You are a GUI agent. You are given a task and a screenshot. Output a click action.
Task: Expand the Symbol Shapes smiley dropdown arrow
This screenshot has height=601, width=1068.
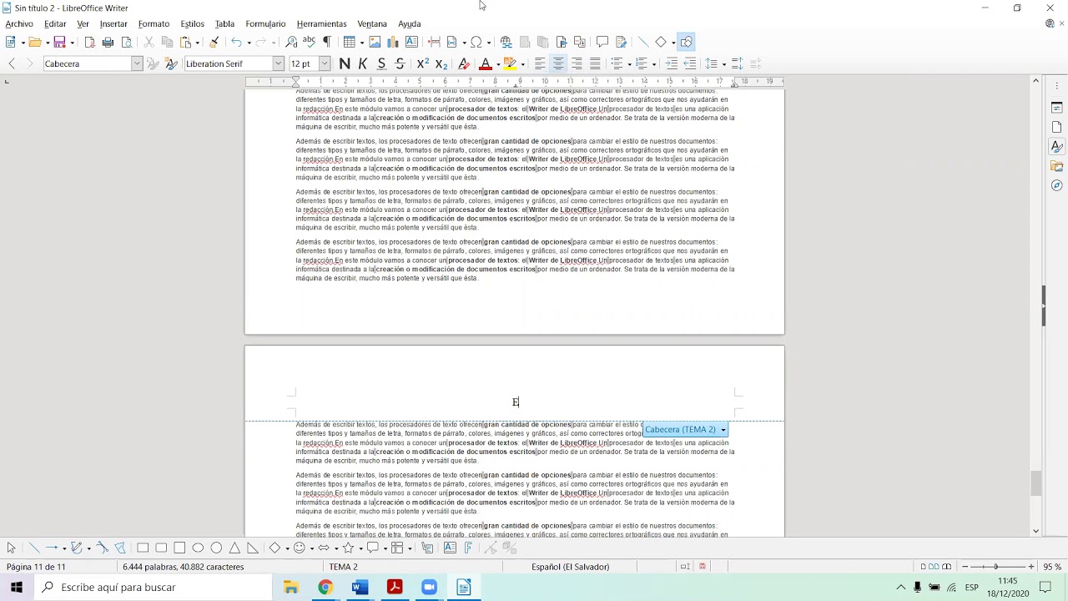(311, 548)
